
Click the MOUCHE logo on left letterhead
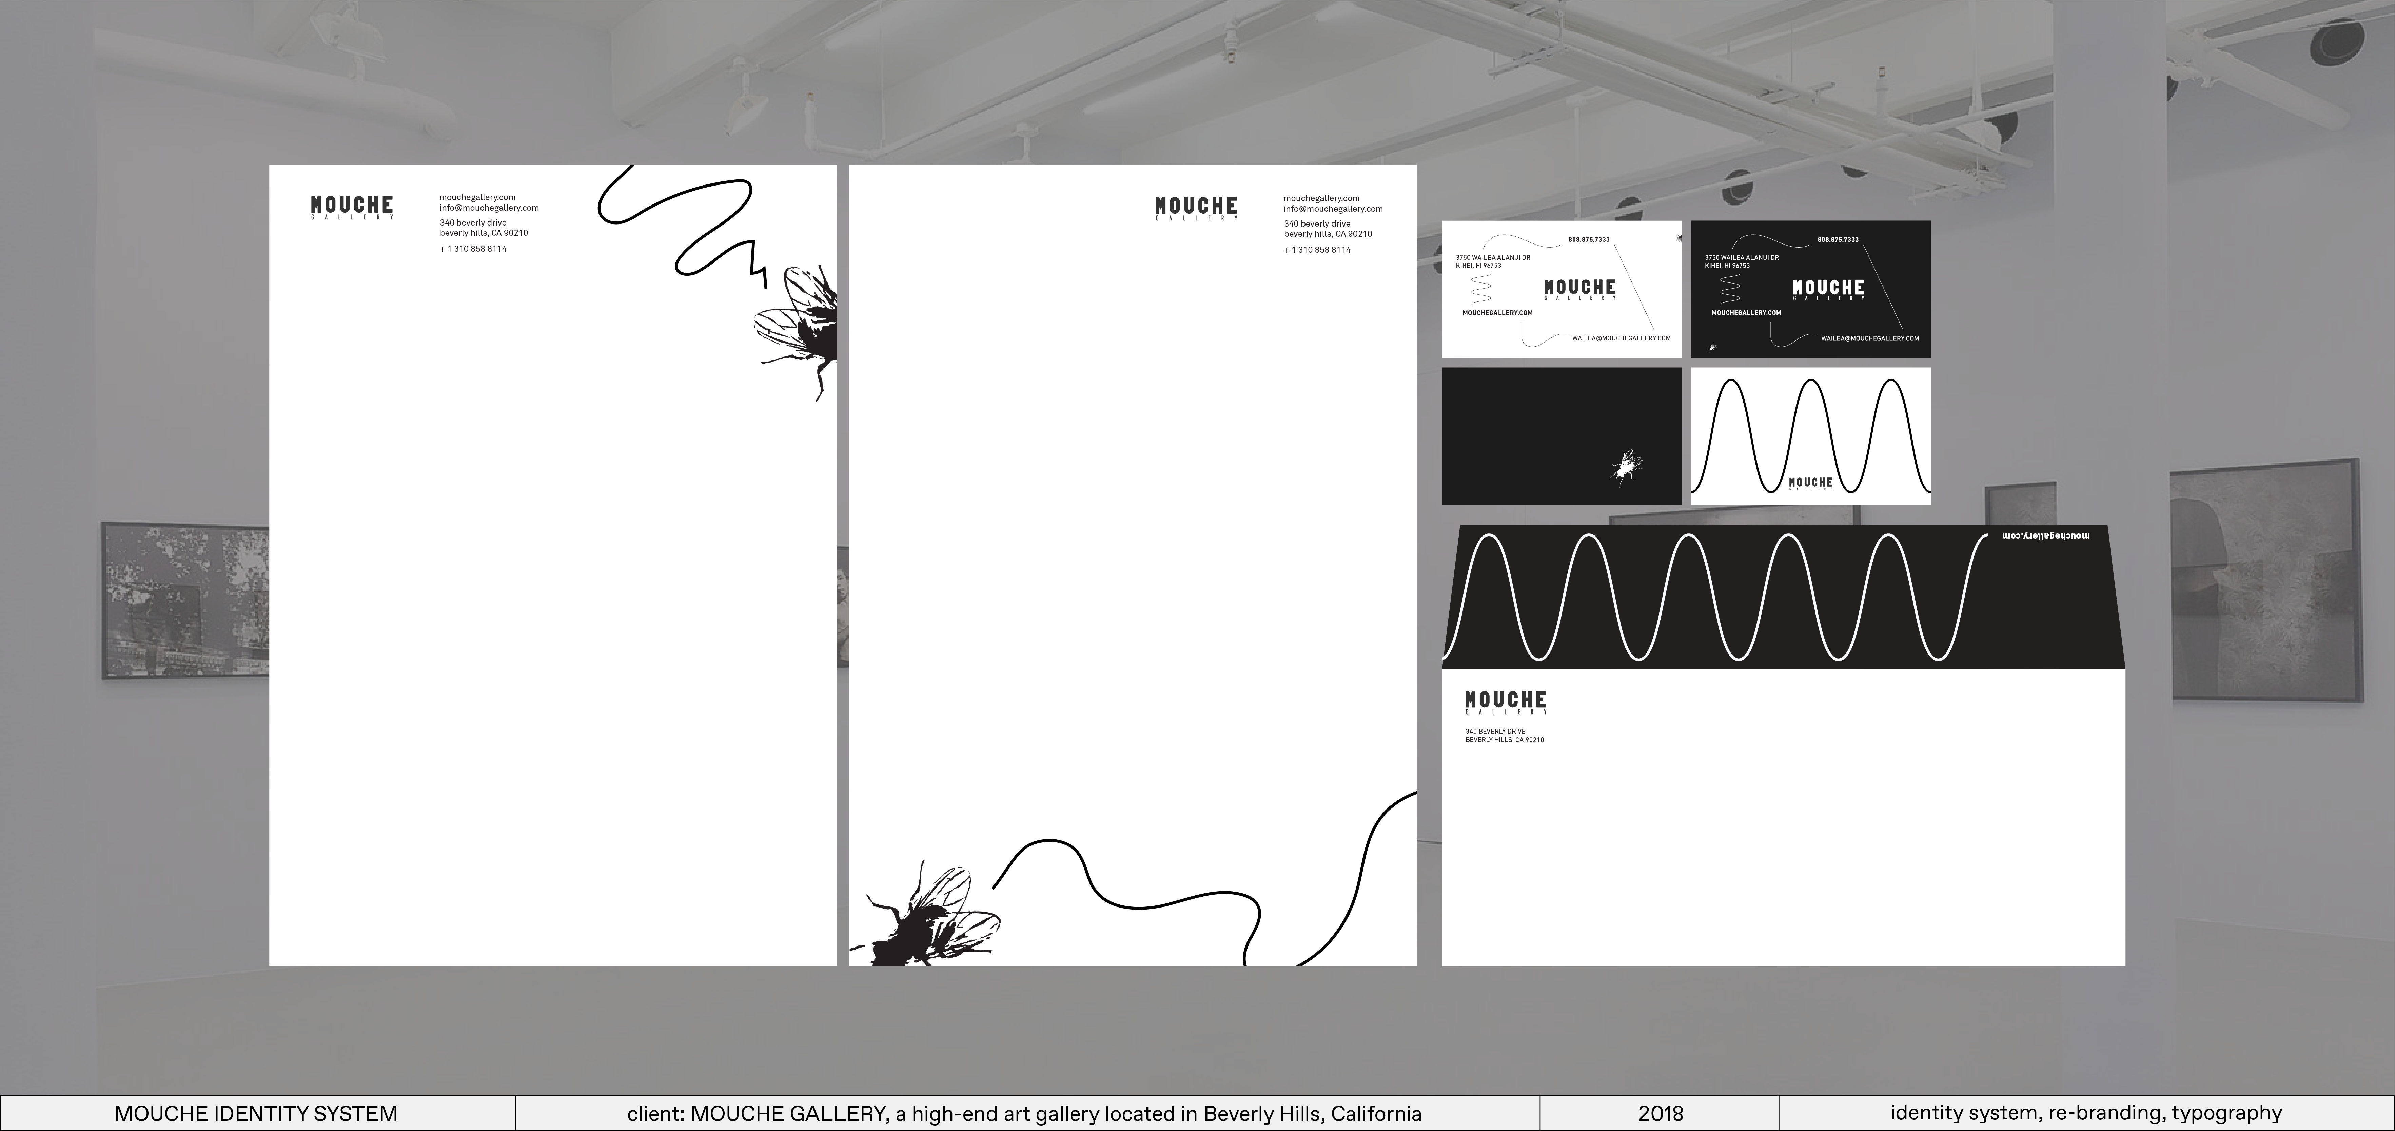point(351,207)
